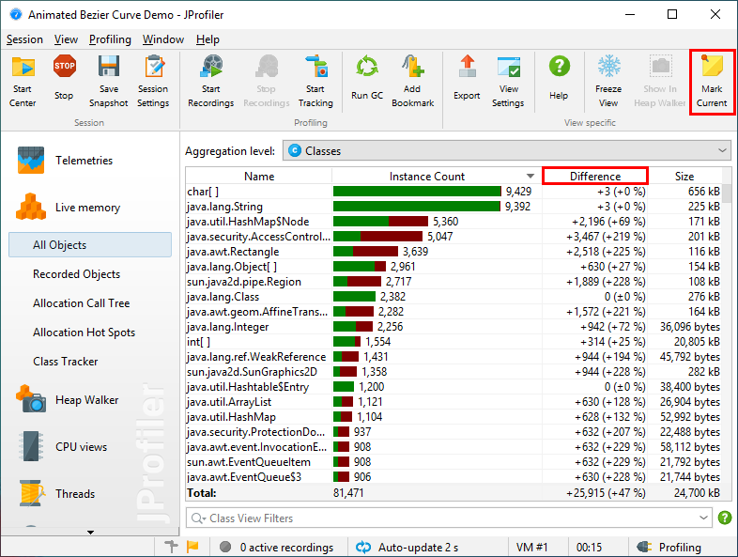This screenshot has width=738, height=557.
Task: Open the Aggregation level dropdown
Action: pos(506,150)
